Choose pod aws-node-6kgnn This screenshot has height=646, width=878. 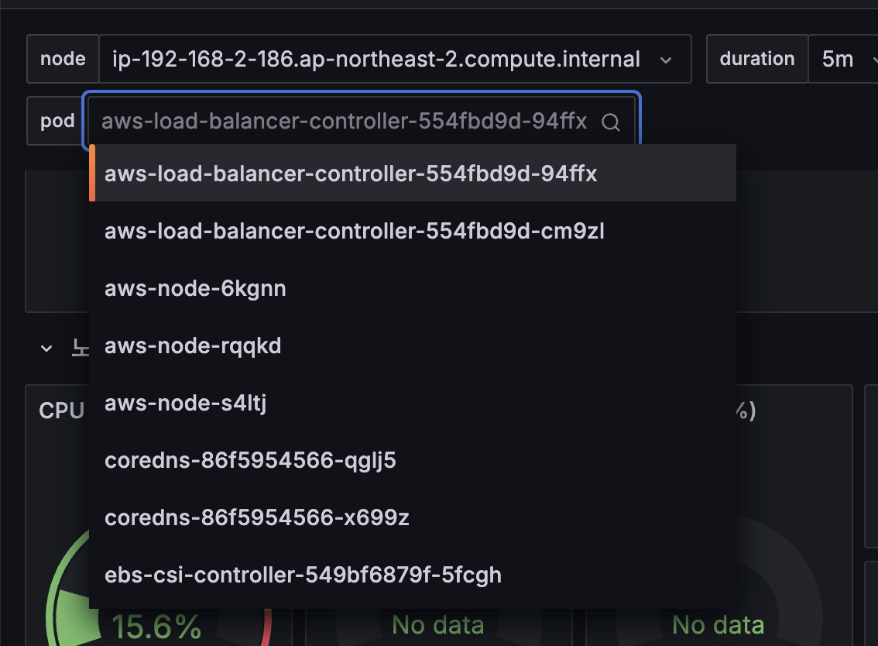point(412,288)
